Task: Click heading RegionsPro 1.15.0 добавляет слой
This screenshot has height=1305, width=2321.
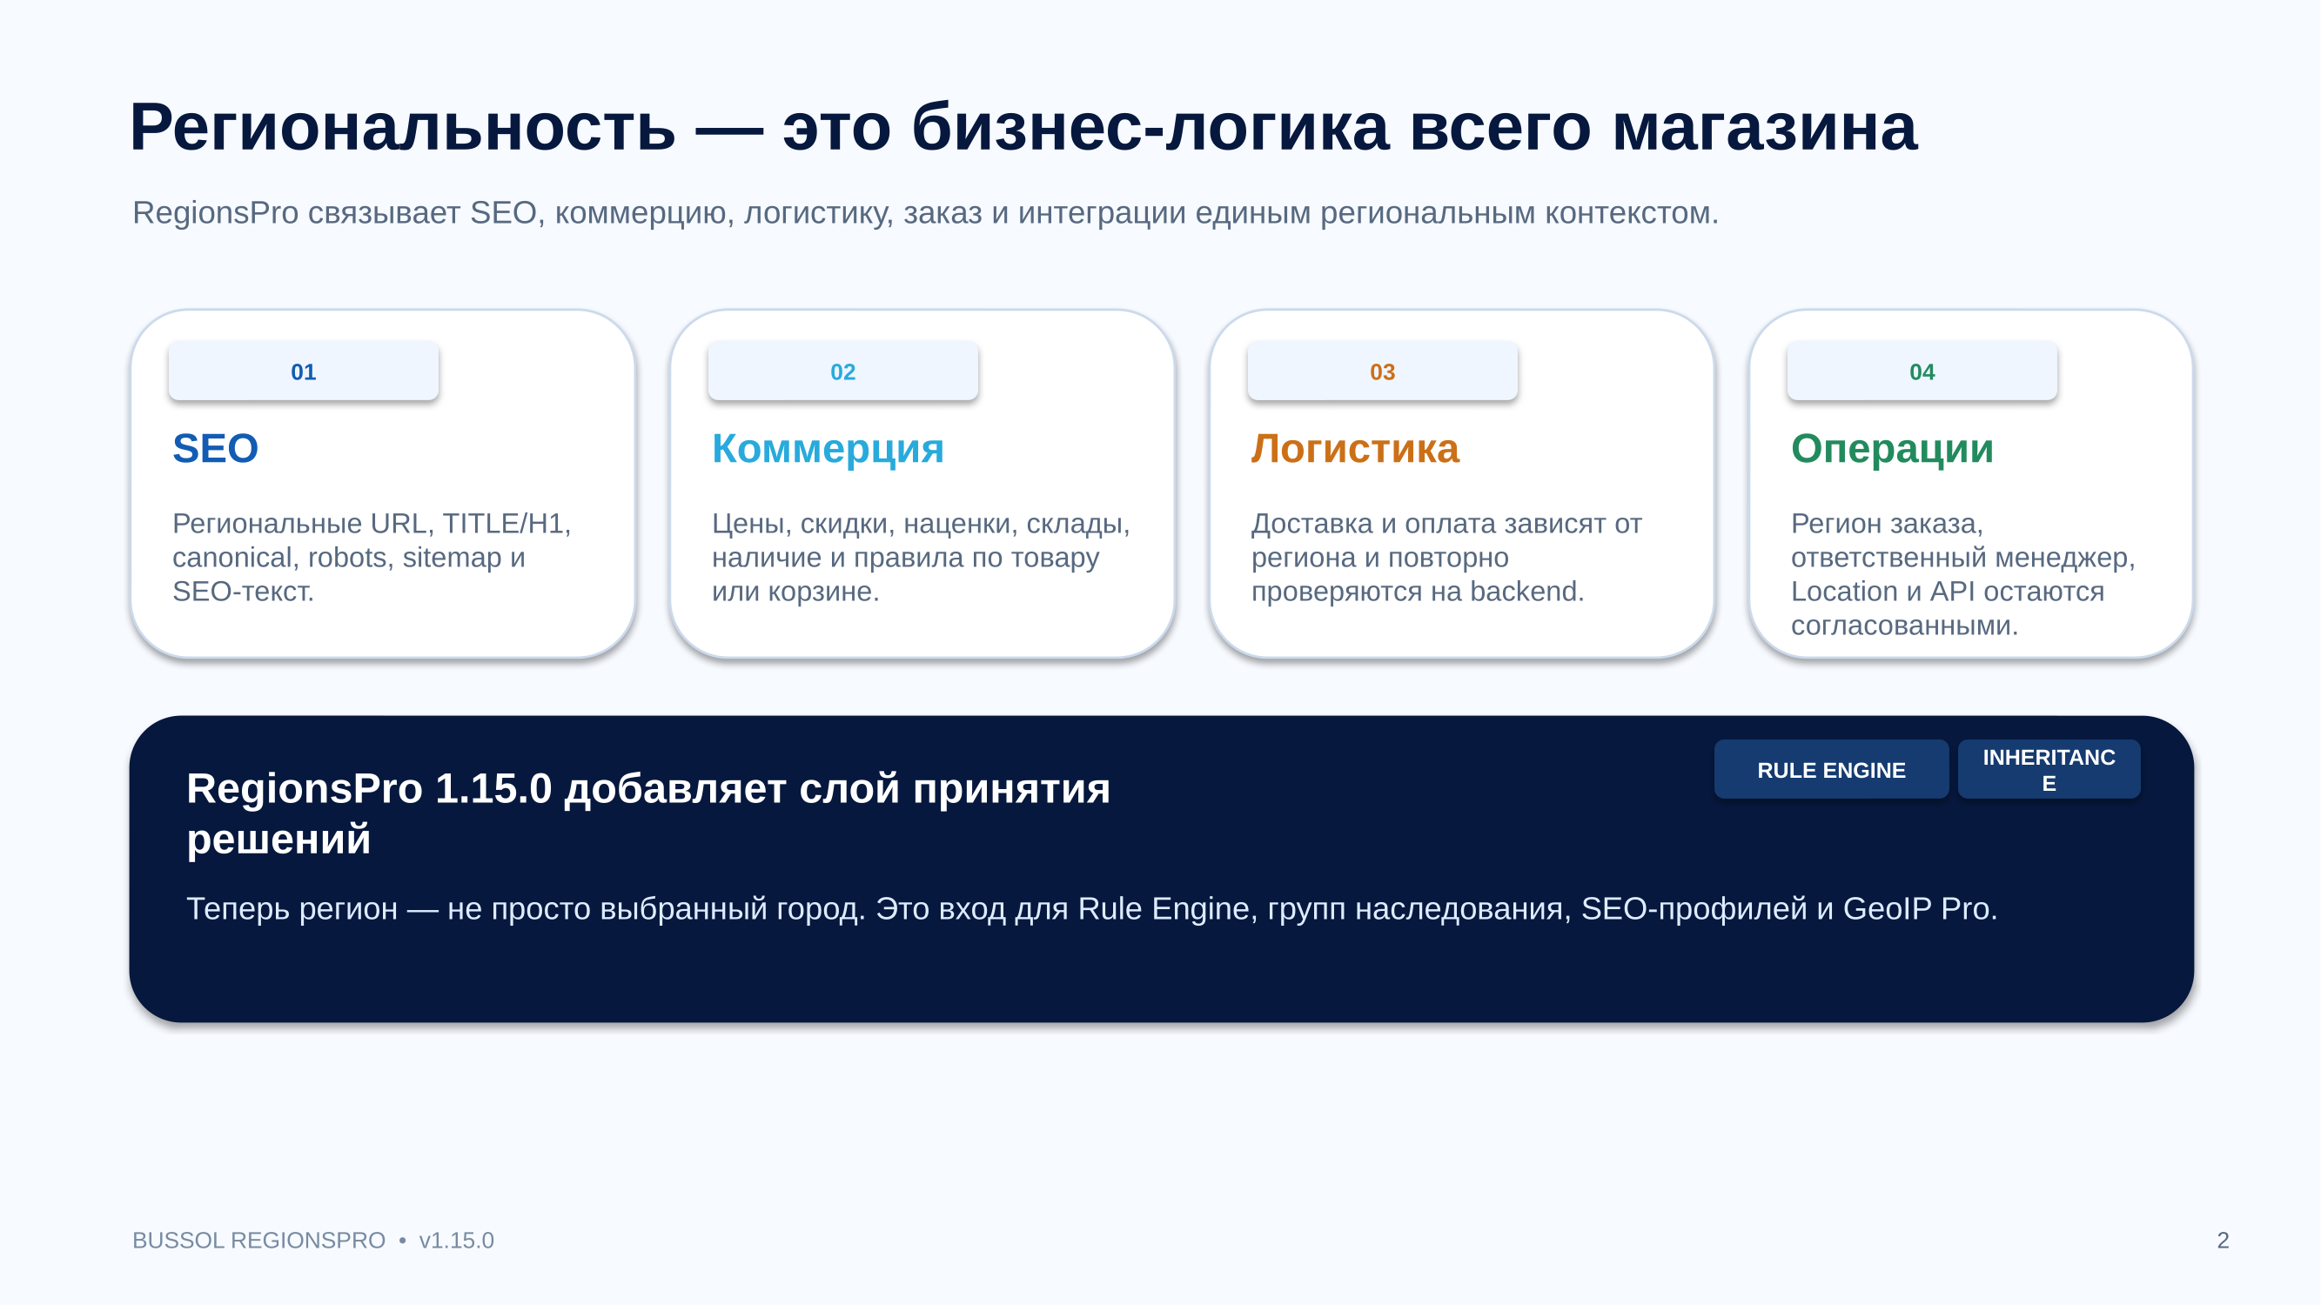Action: point(648,813)
